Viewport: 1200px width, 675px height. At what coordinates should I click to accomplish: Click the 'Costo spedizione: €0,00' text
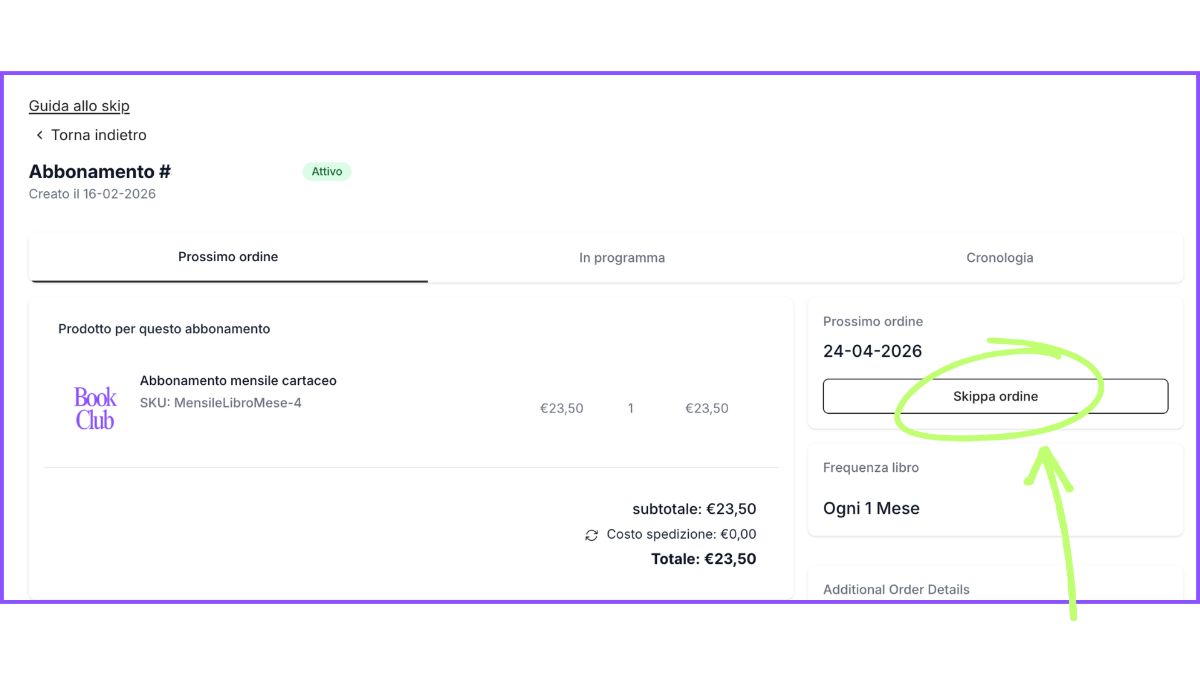[681, 534]
